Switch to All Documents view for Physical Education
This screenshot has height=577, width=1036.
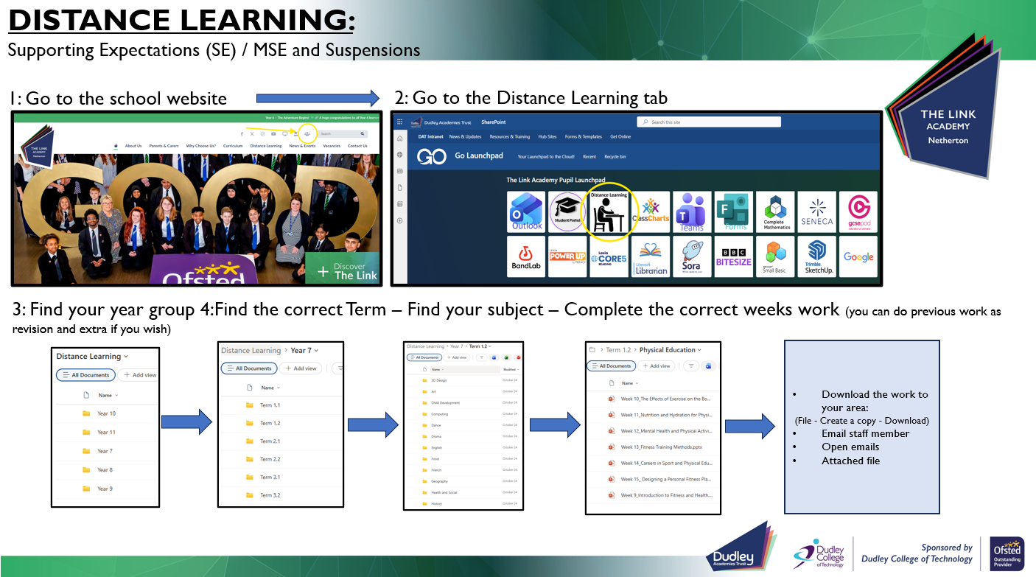(611, 366)
